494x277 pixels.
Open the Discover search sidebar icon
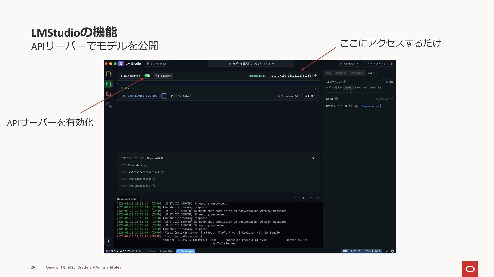click(108, 104)
